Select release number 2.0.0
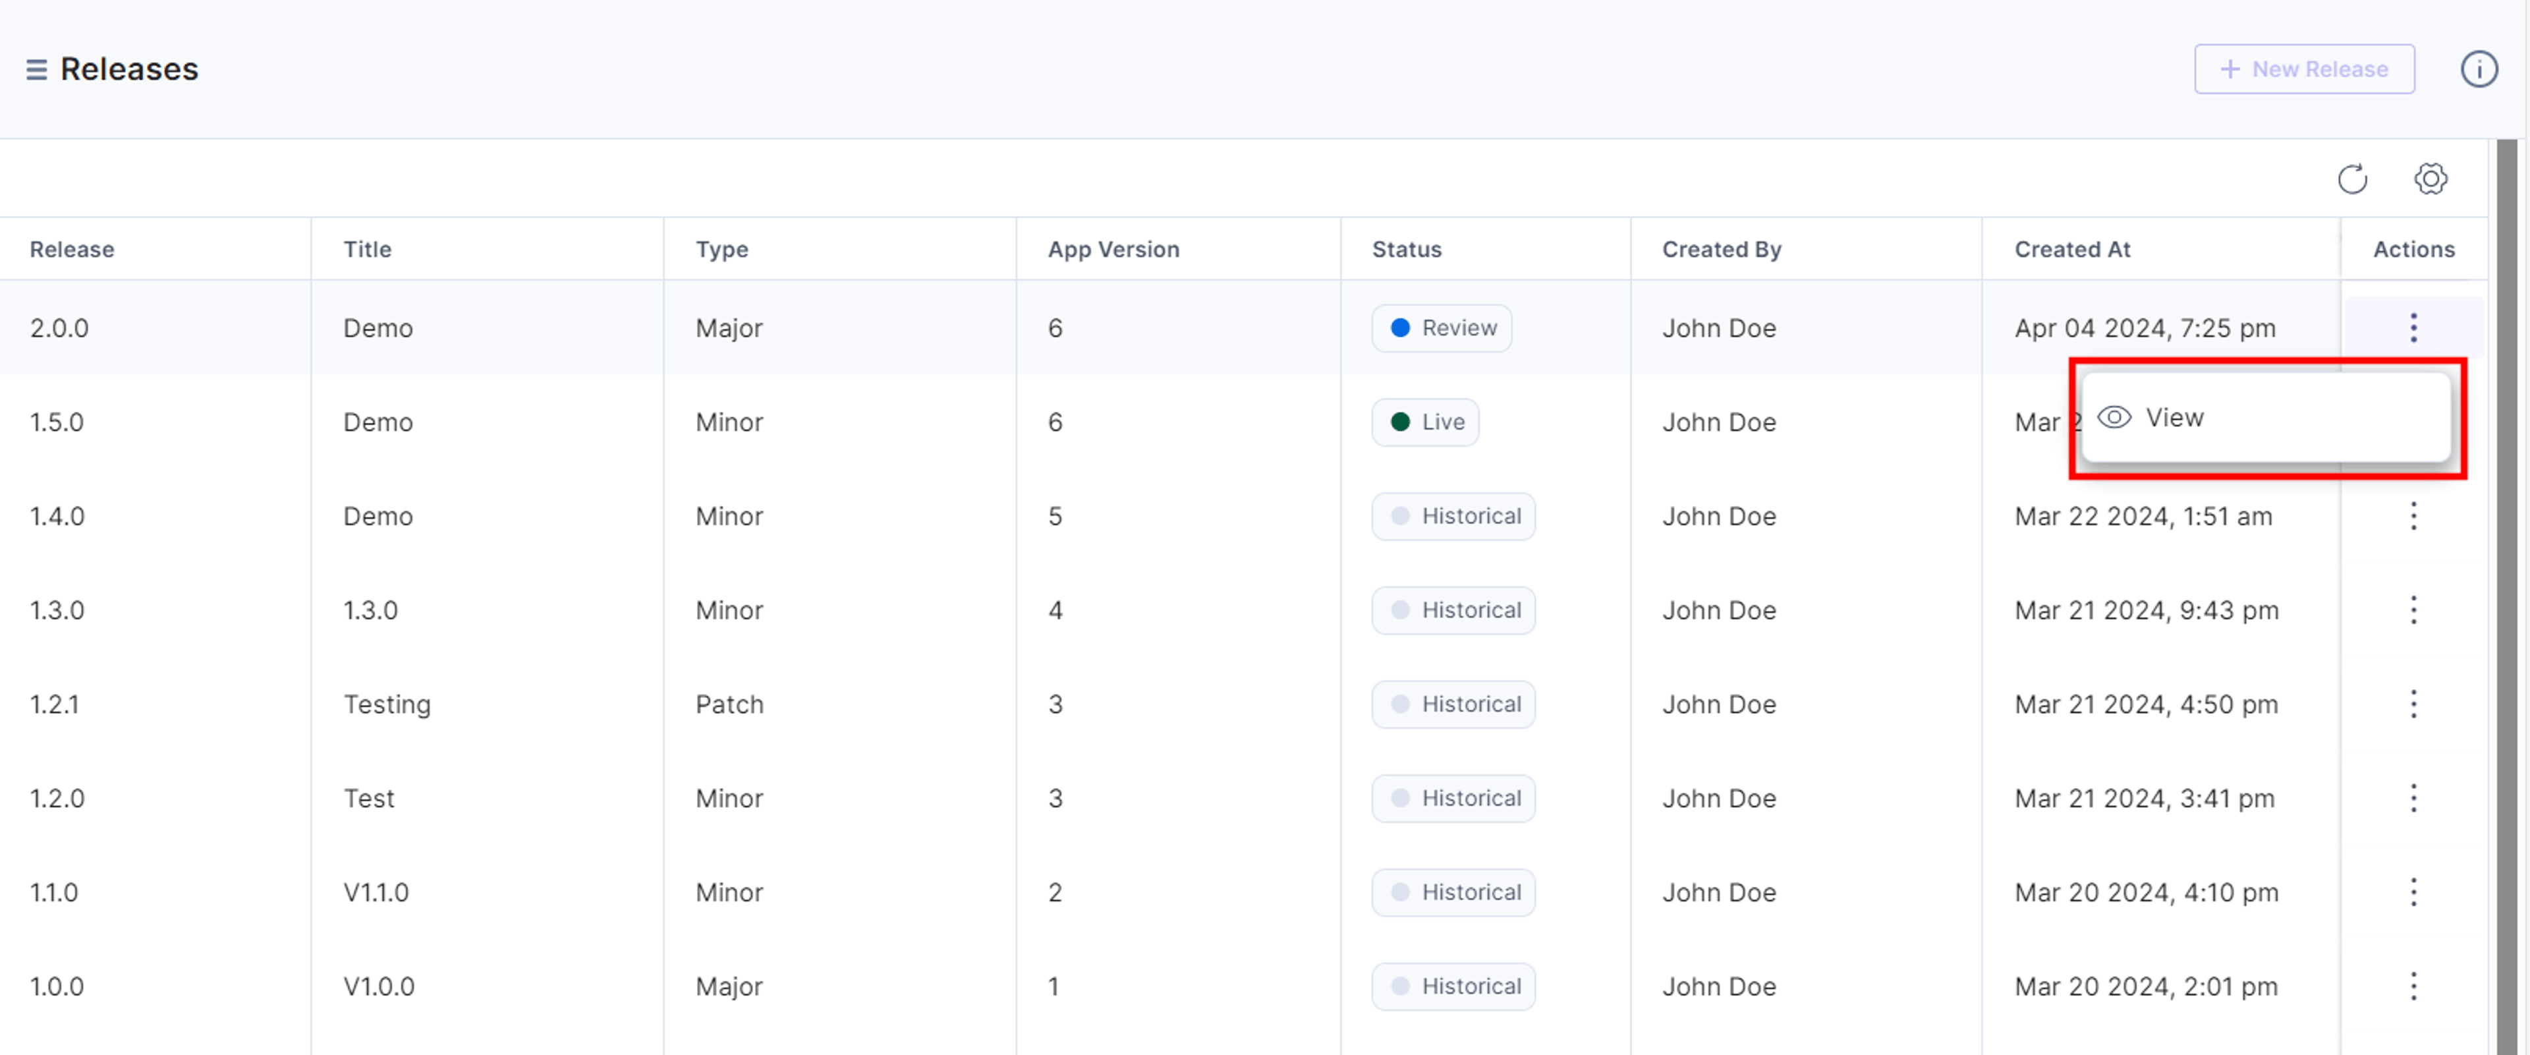 (x=59, y=328)
